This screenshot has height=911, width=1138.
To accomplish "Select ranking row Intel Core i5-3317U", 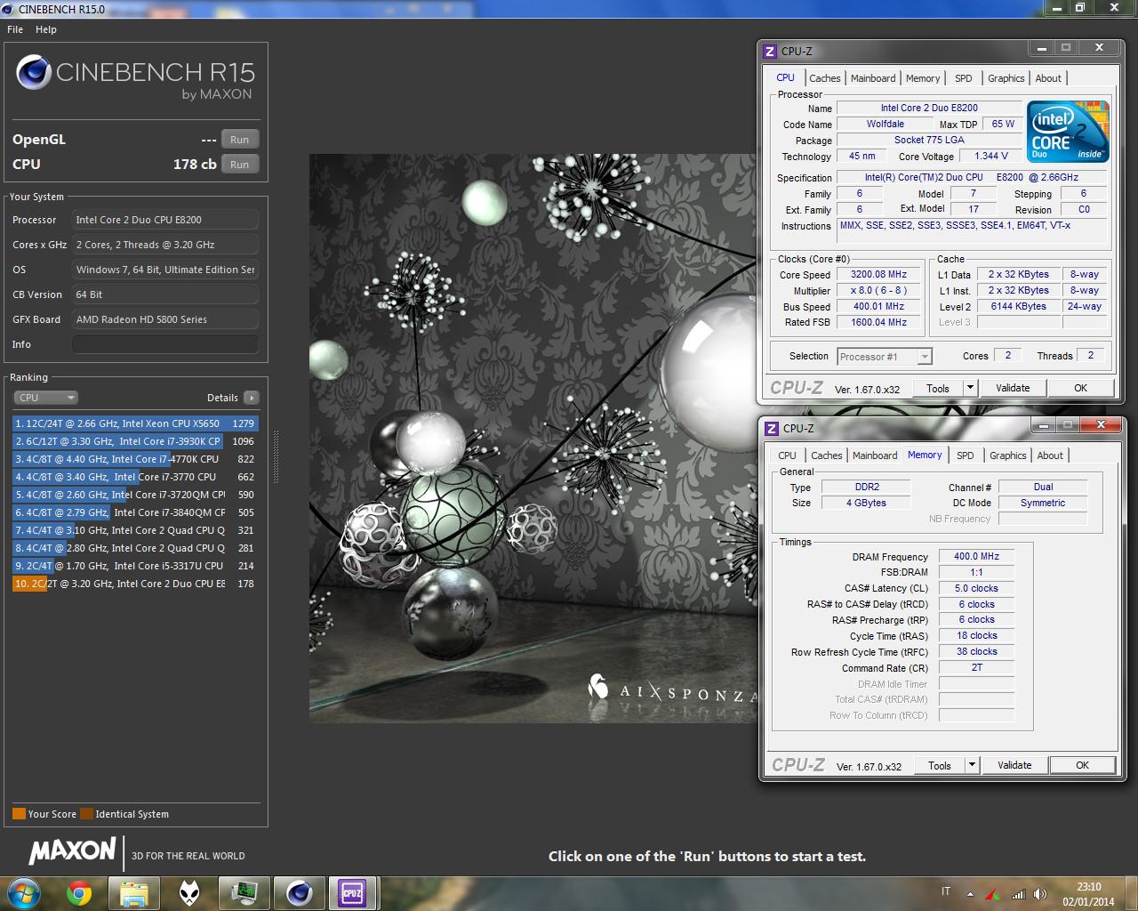I will pos(135,566).
